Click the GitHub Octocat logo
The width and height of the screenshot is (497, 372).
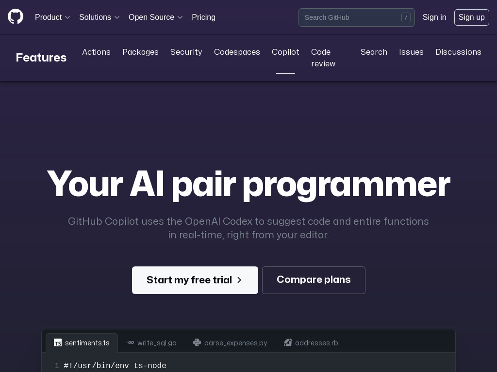(16, 16)
